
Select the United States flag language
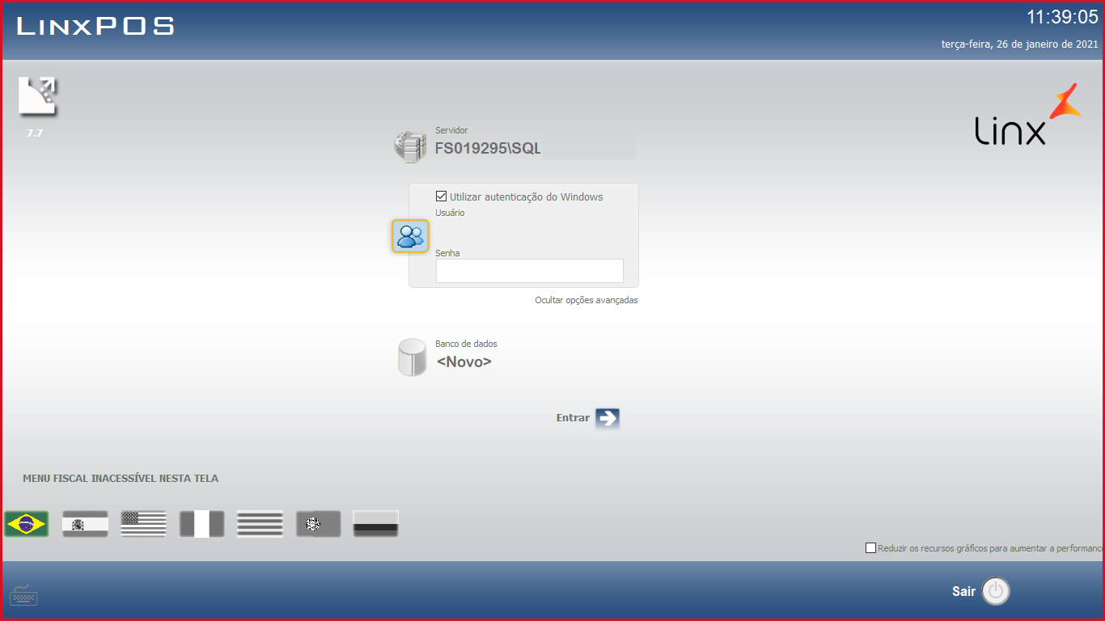coord(143,524)
